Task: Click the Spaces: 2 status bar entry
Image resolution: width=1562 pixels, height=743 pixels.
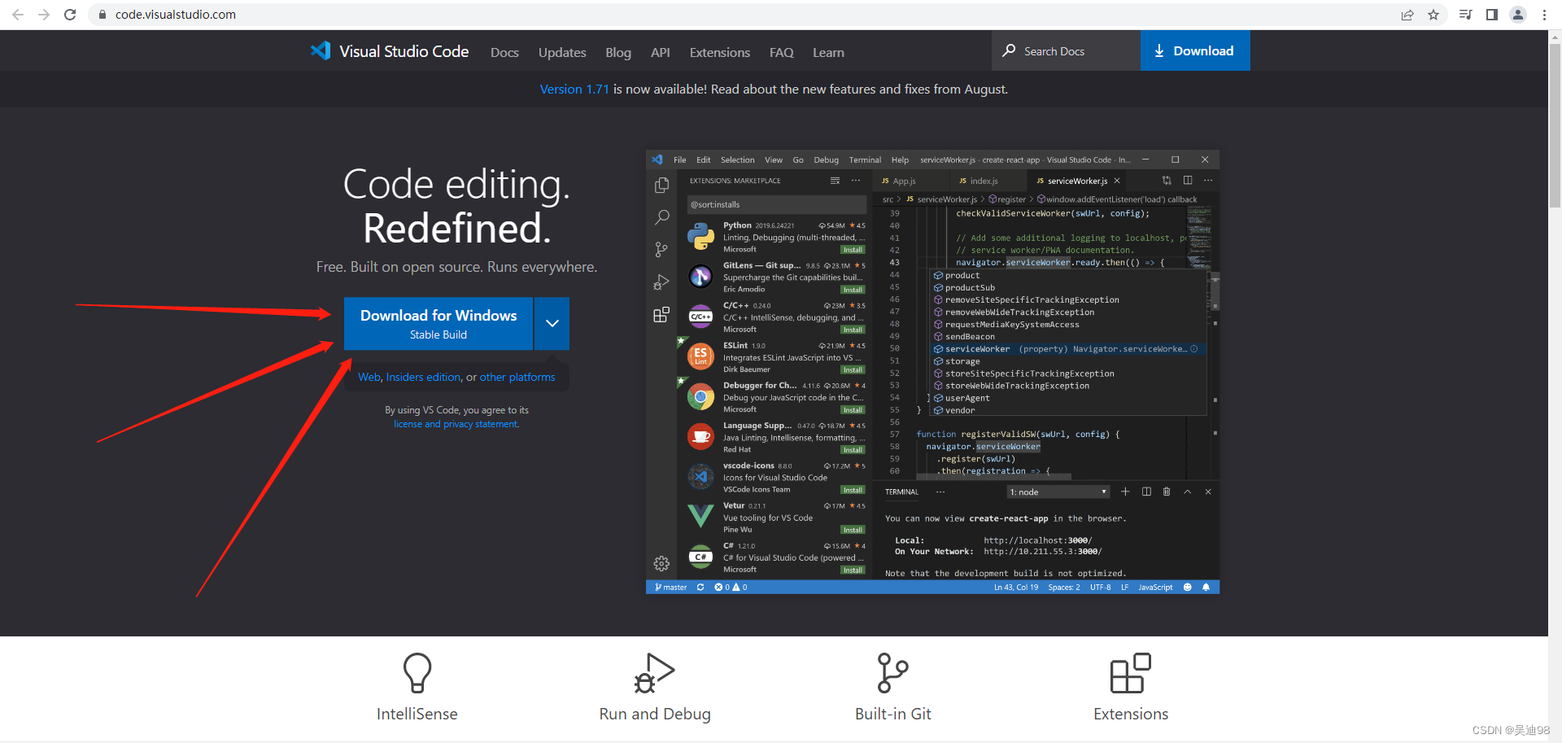Action: click(1064, 587)
